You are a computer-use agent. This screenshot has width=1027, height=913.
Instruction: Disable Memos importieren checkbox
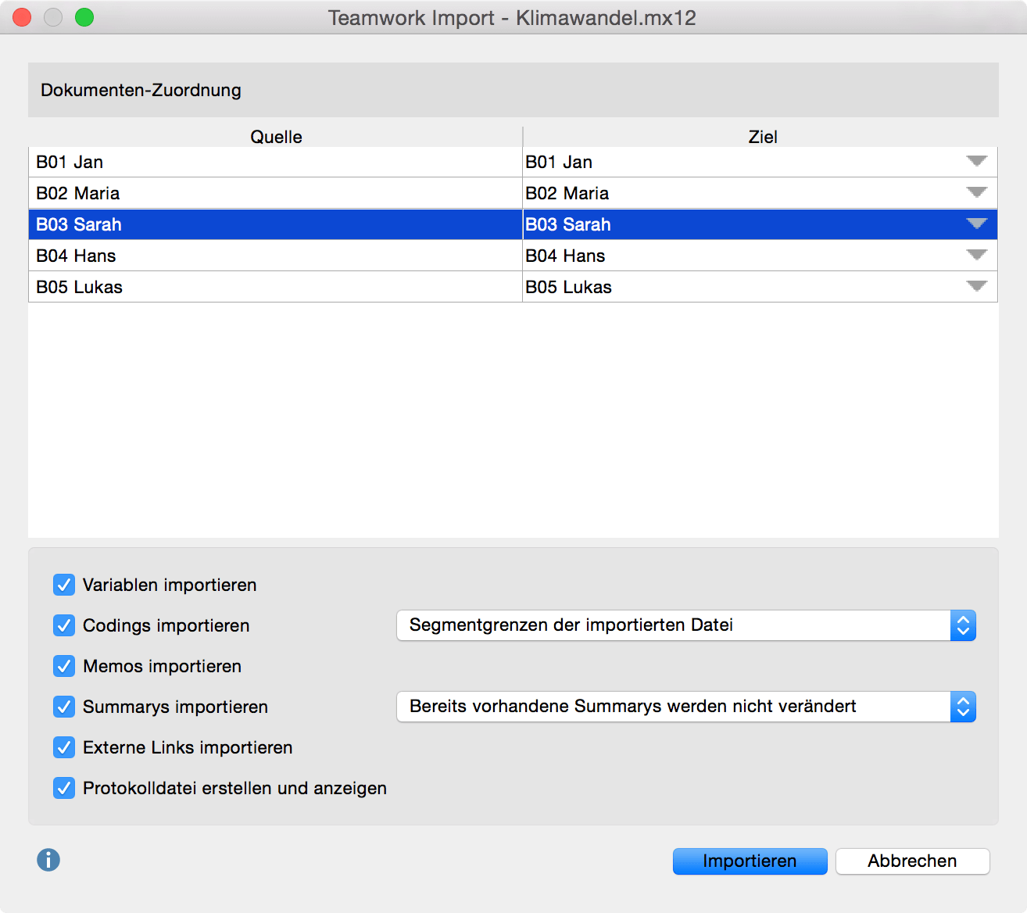(64, 666)
